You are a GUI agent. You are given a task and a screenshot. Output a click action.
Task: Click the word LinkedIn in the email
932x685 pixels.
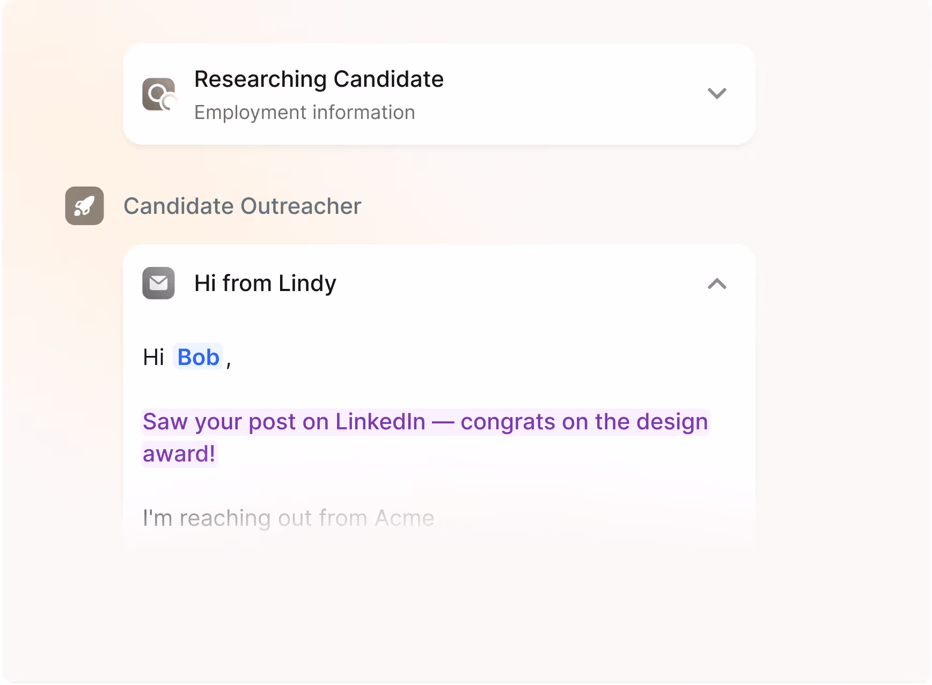(x=380, y=422)
